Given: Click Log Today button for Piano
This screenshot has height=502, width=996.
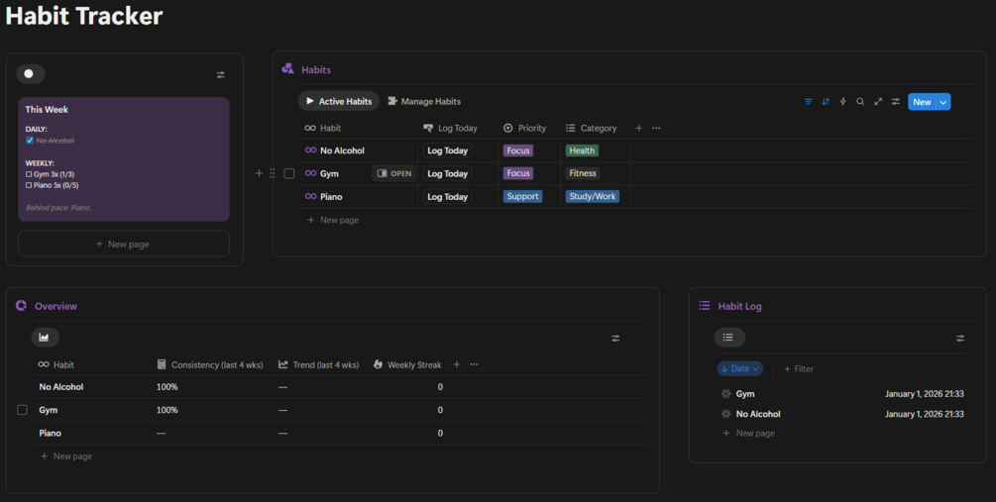Looking at the screenshot, I should pyautogui.click(x=447, y=197).
